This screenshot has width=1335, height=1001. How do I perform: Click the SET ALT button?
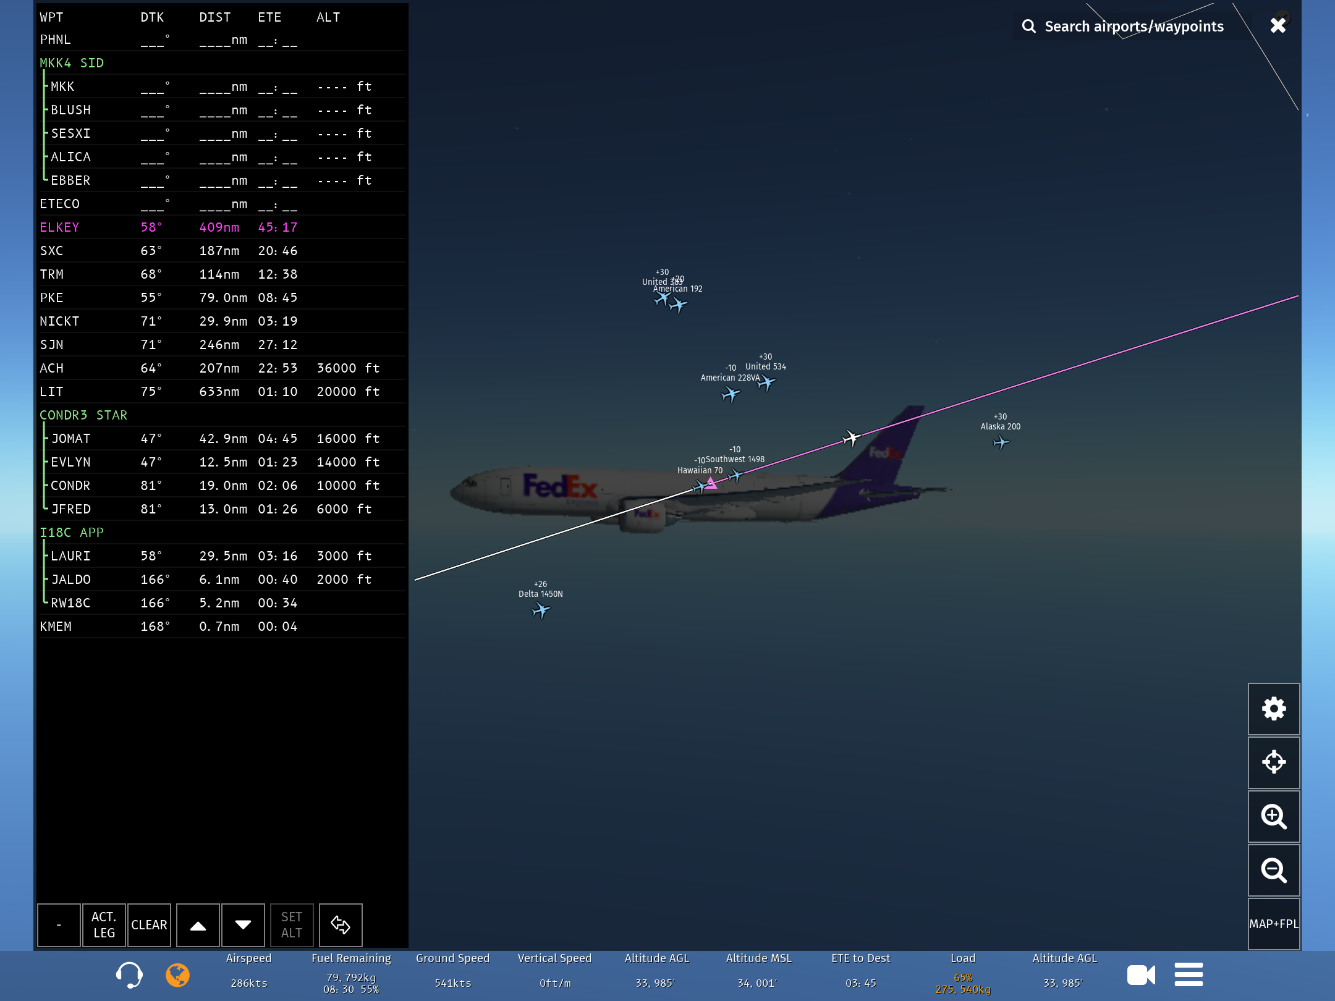click(292, 925)
